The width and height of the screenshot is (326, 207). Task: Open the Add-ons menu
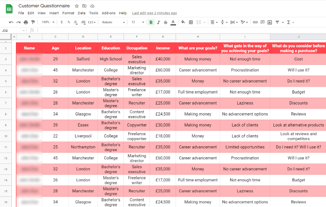108,13
